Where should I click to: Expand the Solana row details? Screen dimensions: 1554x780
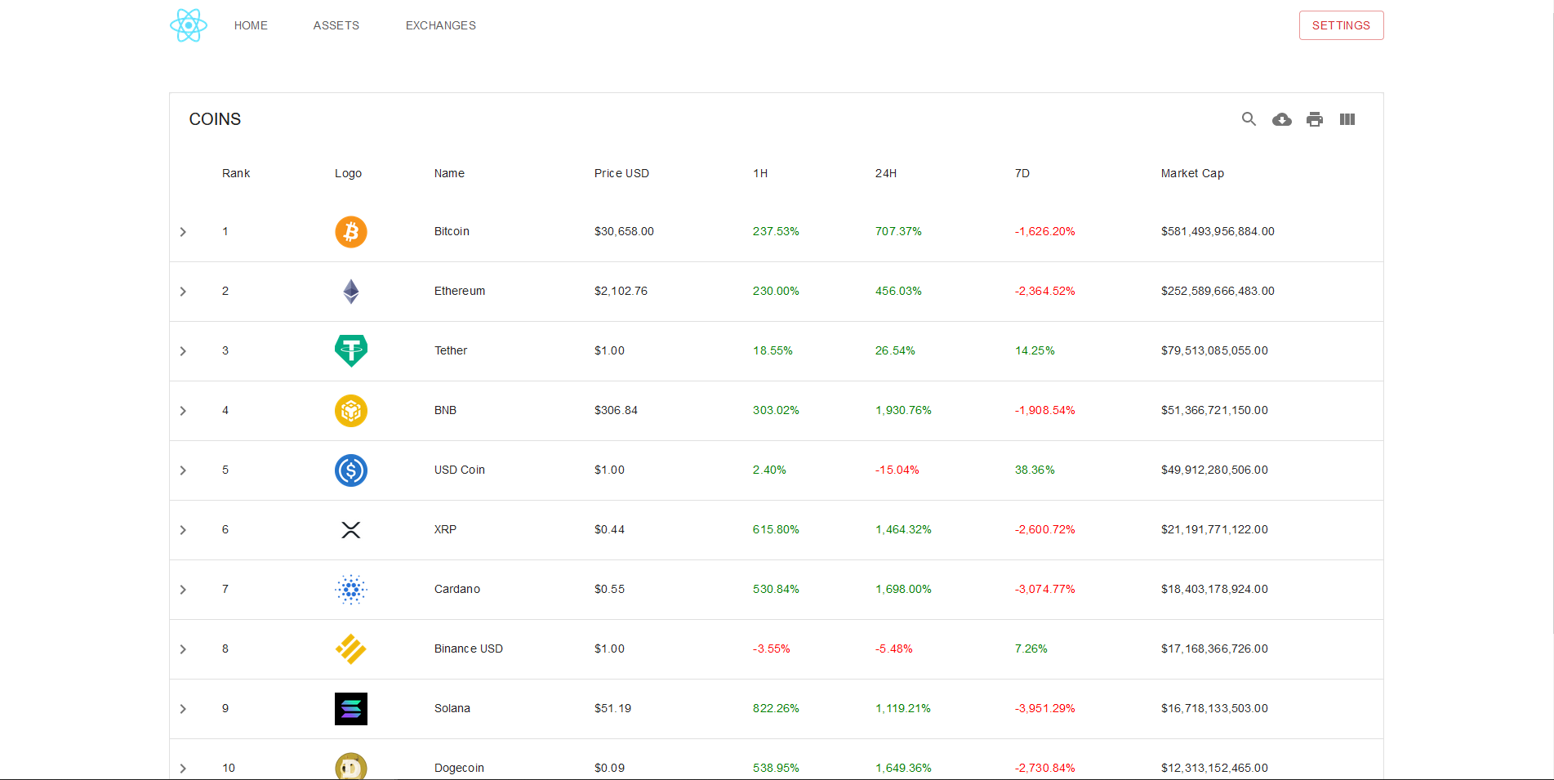[183, 709]
